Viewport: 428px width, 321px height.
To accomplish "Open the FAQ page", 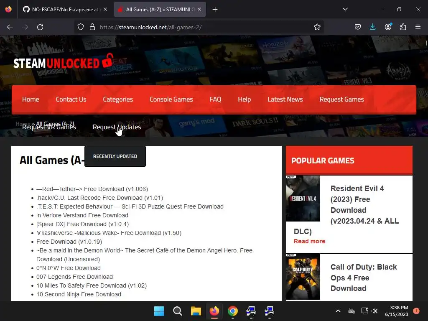I will [215, 99].
